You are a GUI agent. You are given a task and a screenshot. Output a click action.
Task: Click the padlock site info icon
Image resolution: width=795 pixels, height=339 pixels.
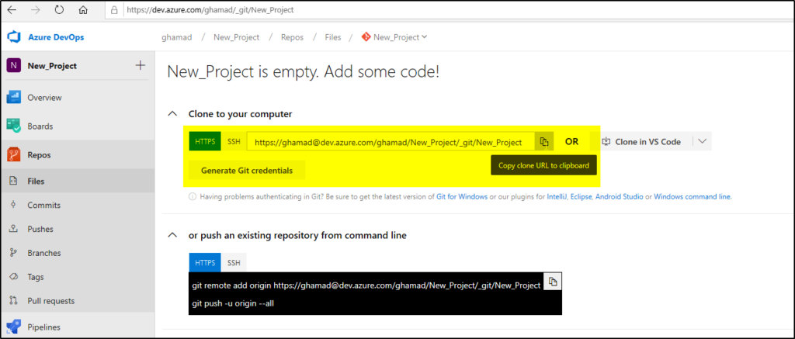(114, 9)
